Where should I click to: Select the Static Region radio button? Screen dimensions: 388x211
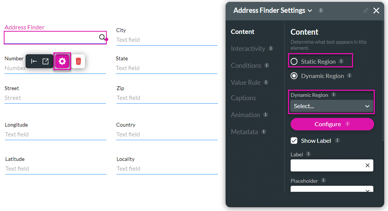[294, 61]
